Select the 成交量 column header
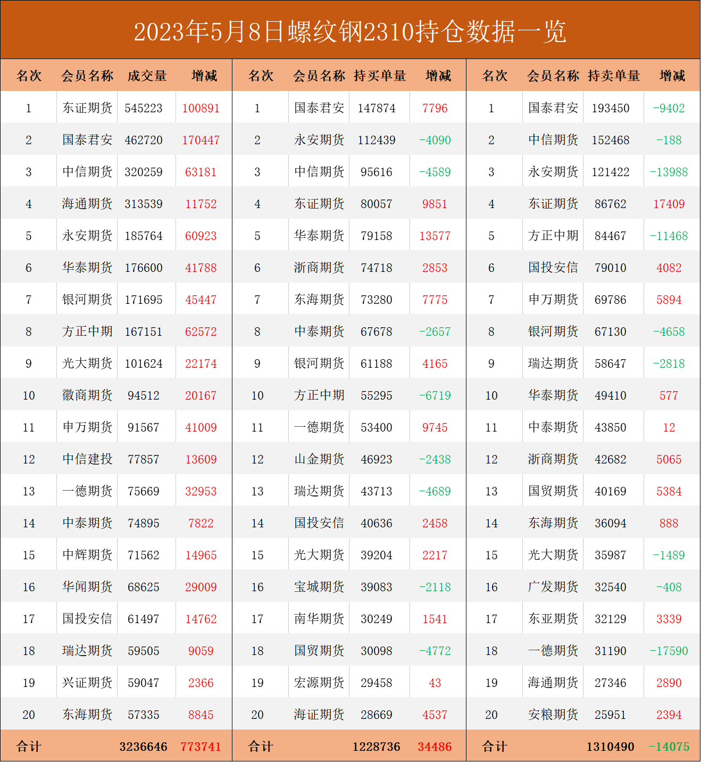The width and height of the screenshot is (701, 762). [x=147, y=76]
